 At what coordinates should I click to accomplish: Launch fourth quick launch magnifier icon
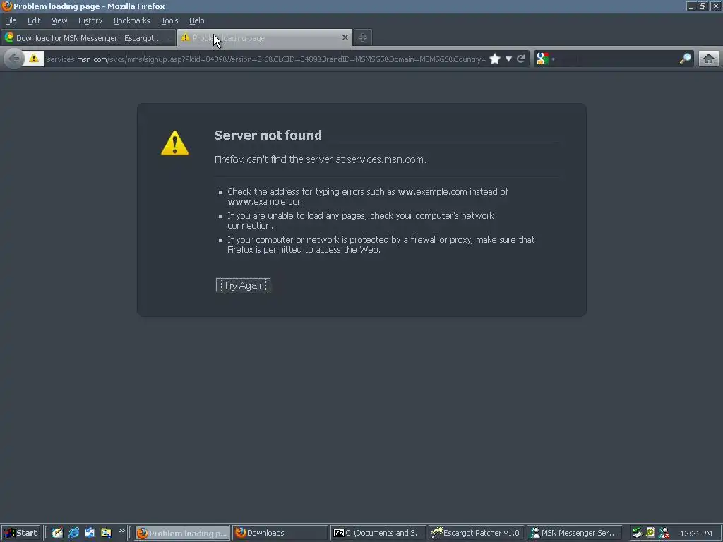click(x=106, y=533)
